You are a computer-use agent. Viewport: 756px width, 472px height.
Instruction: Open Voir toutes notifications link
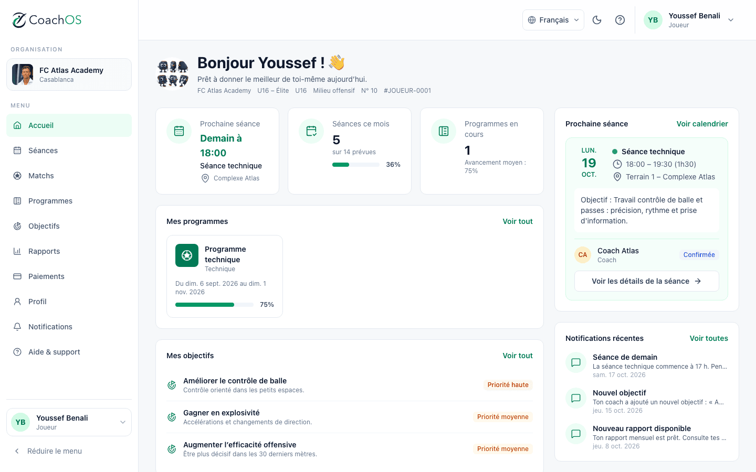pyautogui.click(x=709, y=338)
